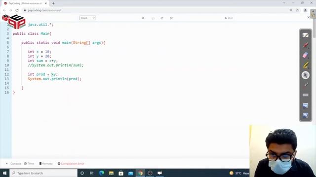Screen dimensions: 316x177
Task: Click the main method declaration line
Action: pos(63,43)
